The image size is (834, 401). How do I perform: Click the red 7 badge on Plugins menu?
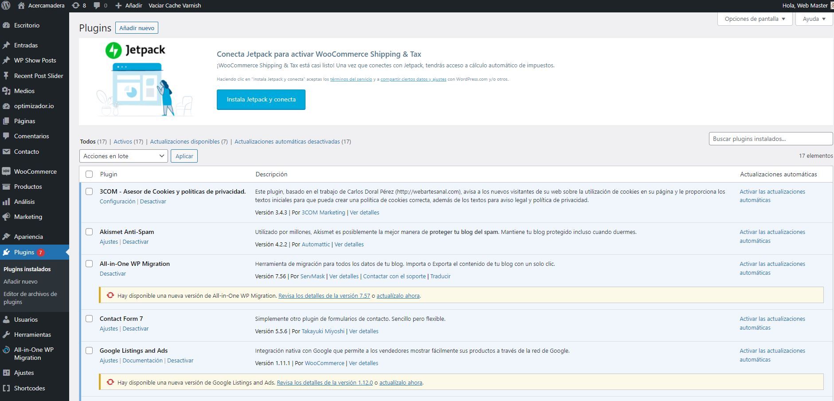point(40,252)
